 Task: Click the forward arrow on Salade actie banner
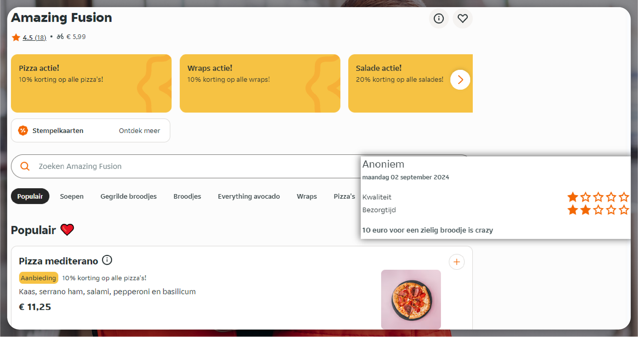(461, 79)
